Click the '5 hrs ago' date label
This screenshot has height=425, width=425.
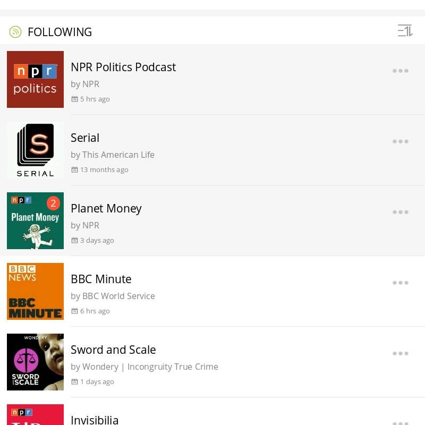(x=95, y=99)
